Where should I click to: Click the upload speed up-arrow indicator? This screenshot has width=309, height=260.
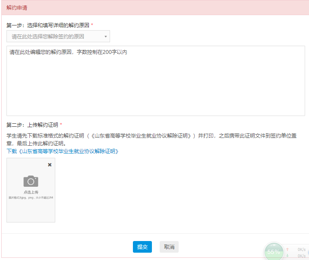tap(288, 249)
